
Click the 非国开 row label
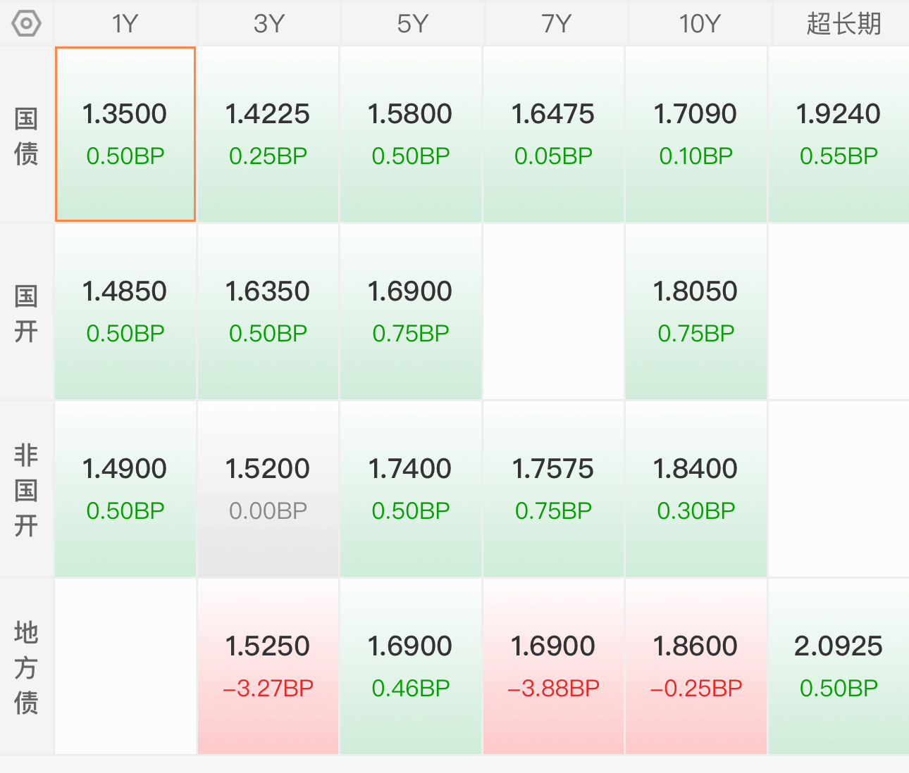[26, 490]
